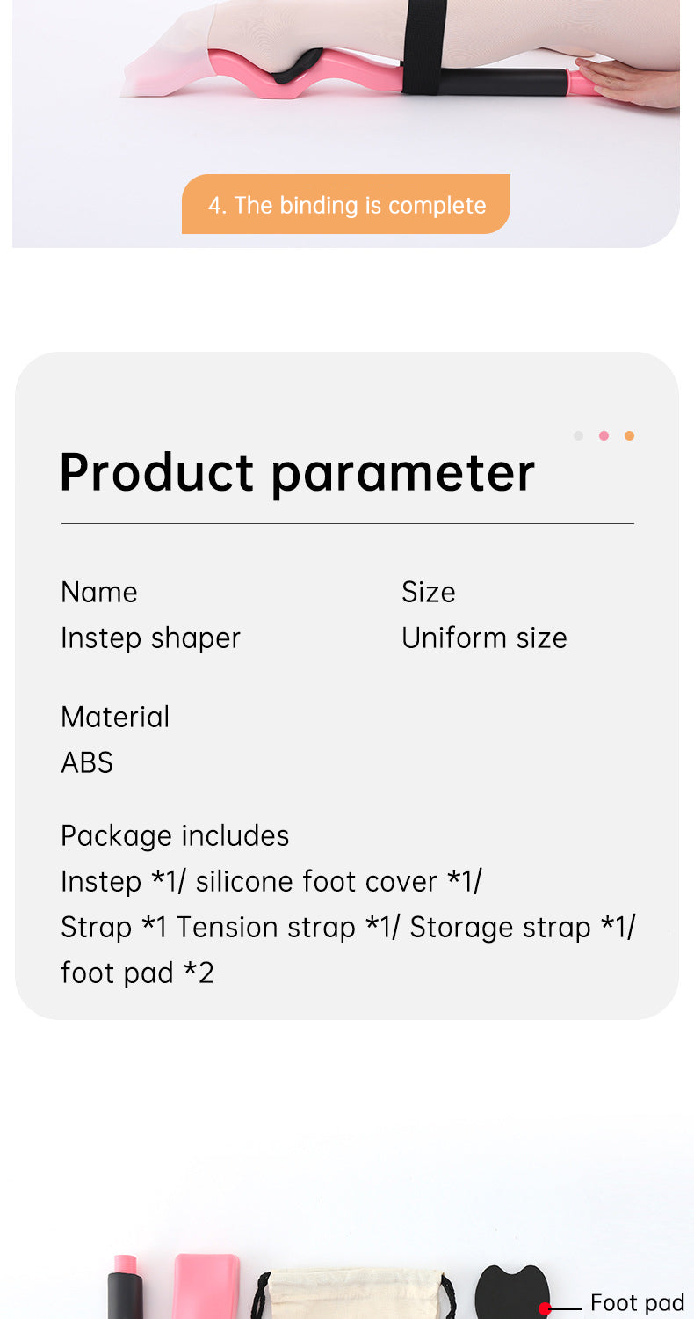Click the "ABS" material value
Viewport: 694px width, 1319px height.
[x=87, y=762]
